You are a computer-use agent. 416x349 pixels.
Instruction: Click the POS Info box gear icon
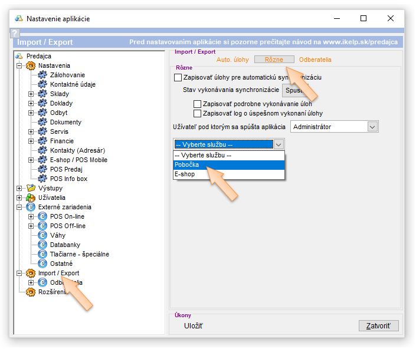click(x=42, y=179)
